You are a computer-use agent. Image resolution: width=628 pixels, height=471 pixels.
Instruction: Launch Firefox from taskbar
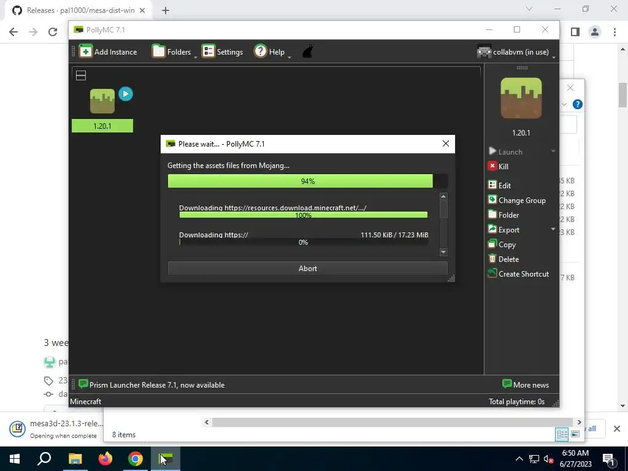[105, 459]
